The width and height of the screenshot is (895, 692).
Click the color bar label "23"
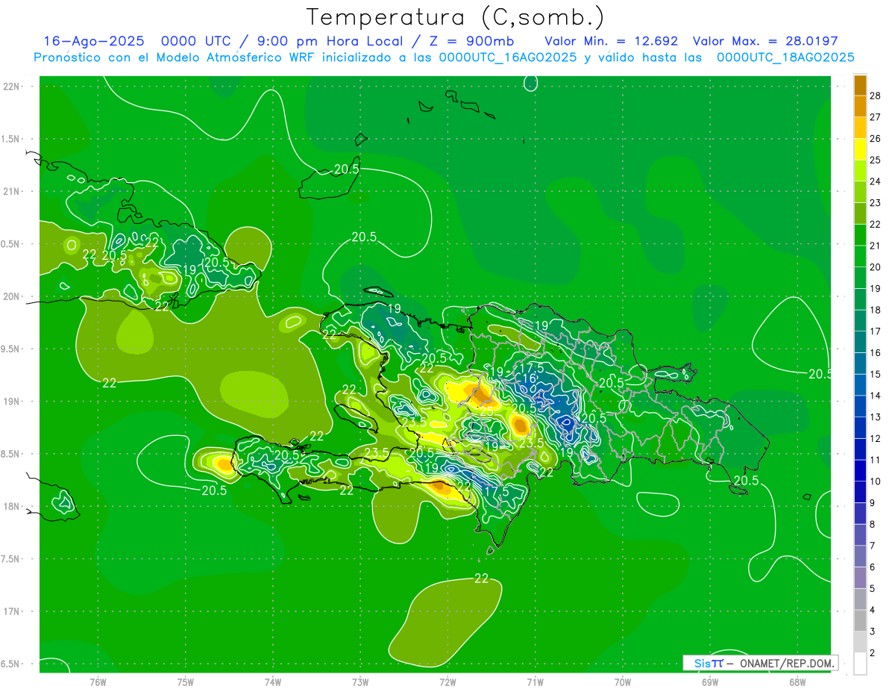(x=875, y=203)
